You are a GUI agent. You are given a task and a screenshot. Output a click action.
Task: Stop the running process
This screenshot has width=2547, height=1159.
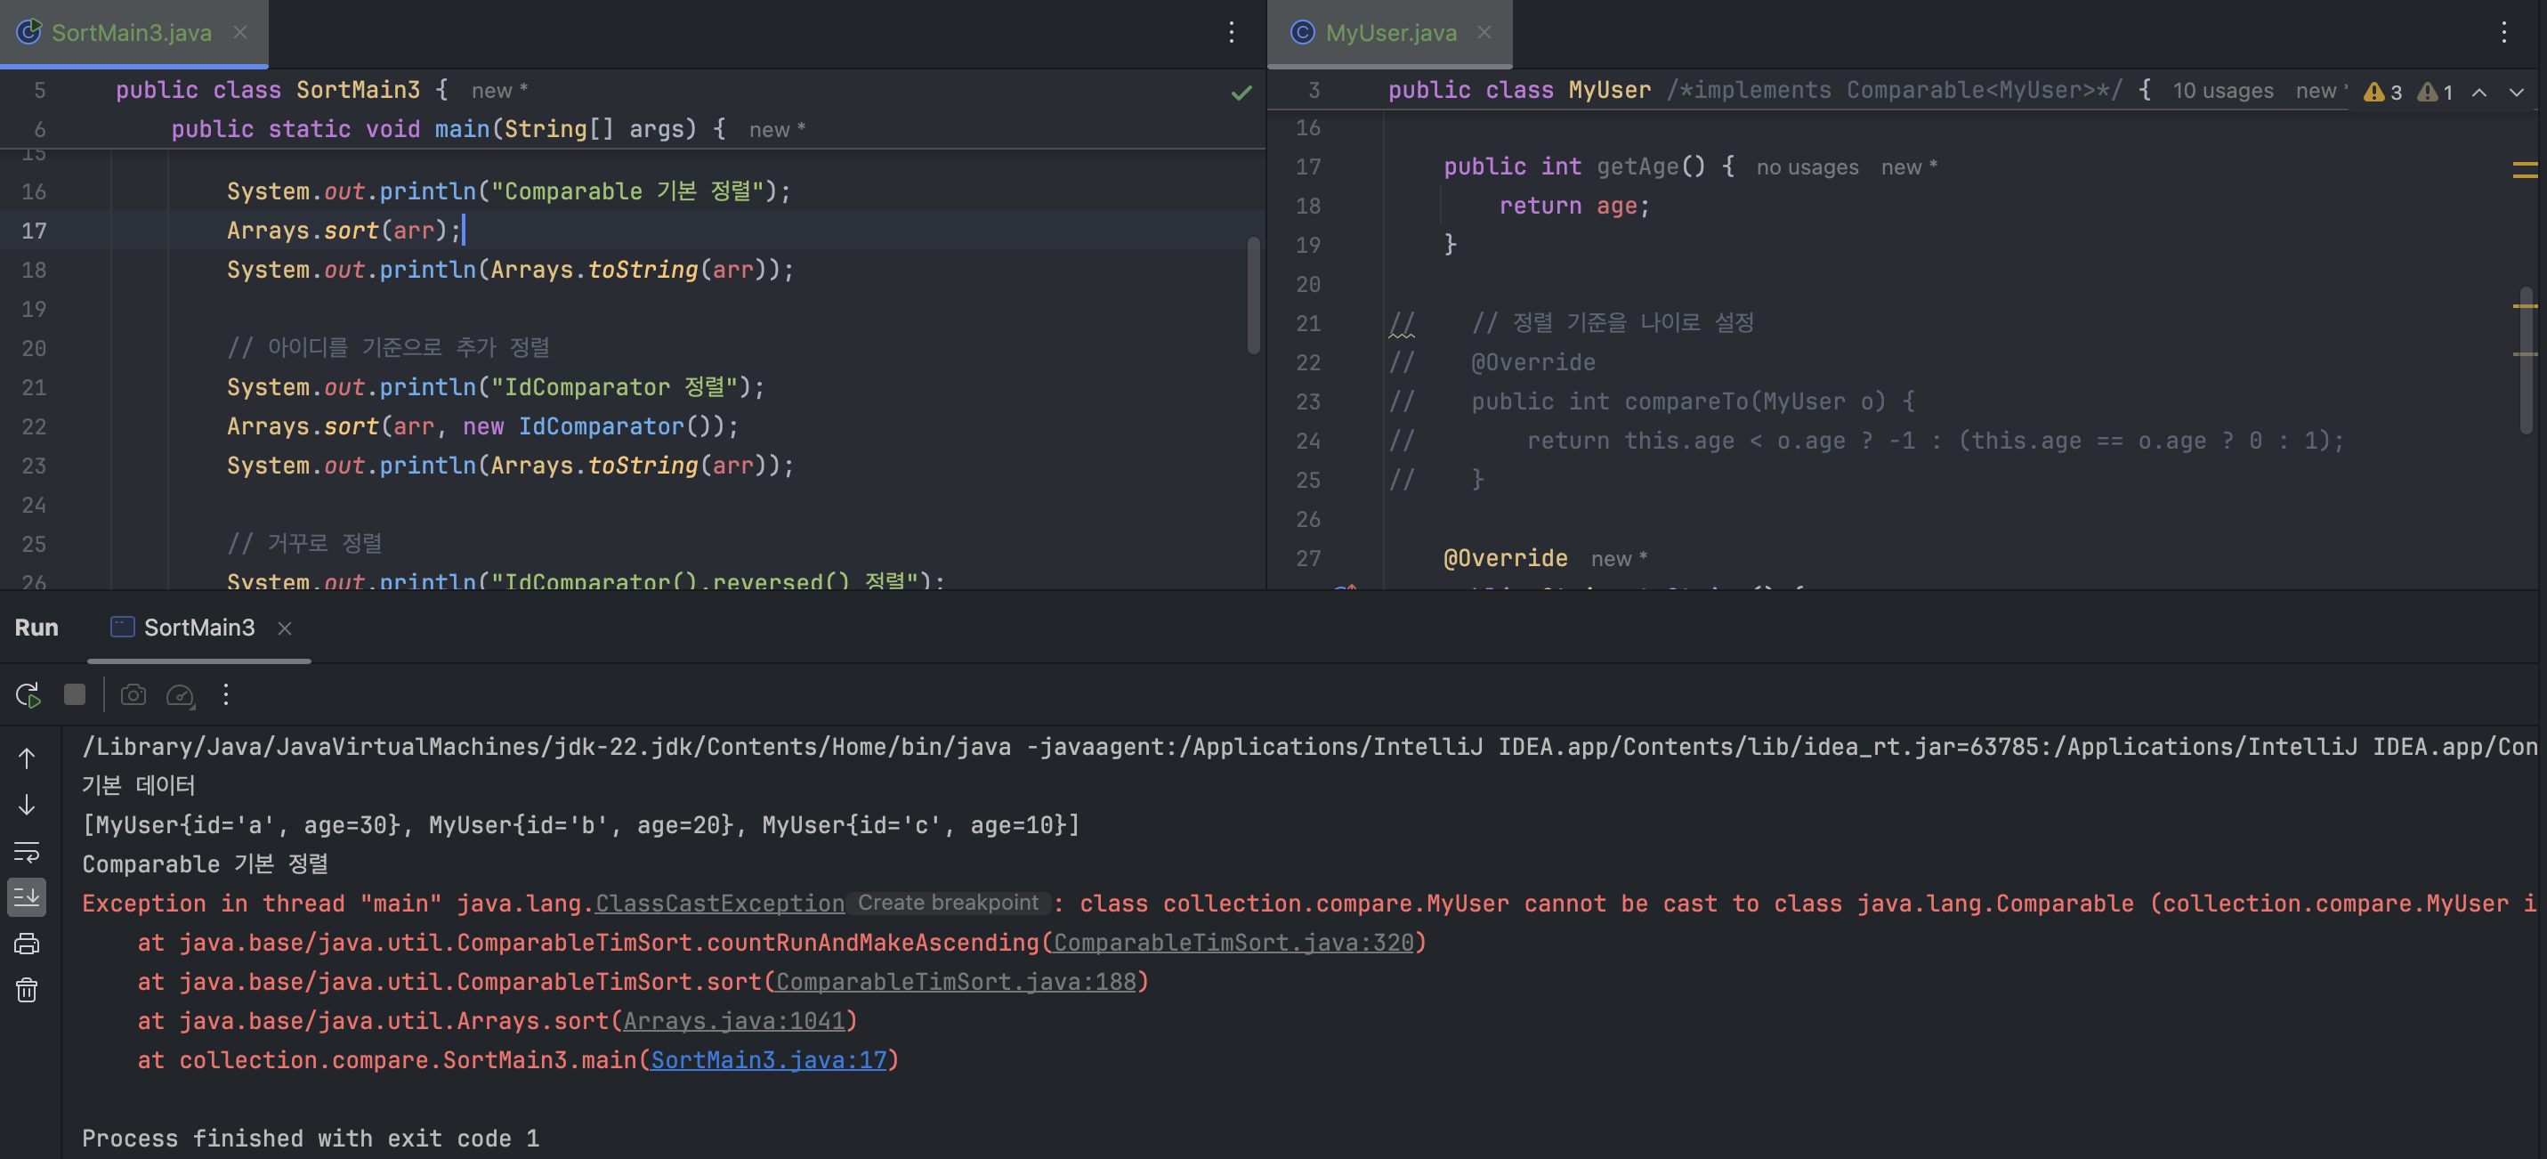coord(74,695)
